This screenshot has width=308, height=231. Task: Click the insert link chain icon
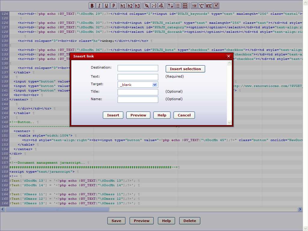pyautogui.click(x=146, y=6)
